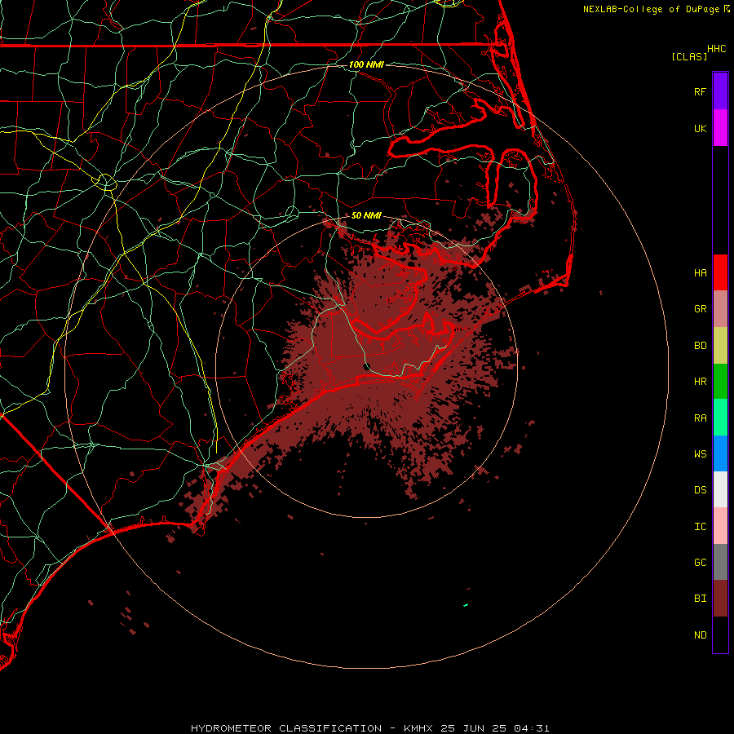Click the small green RA echo pixel offshore
The height and width of the screenshot is (734, 734).
(466, 605)
